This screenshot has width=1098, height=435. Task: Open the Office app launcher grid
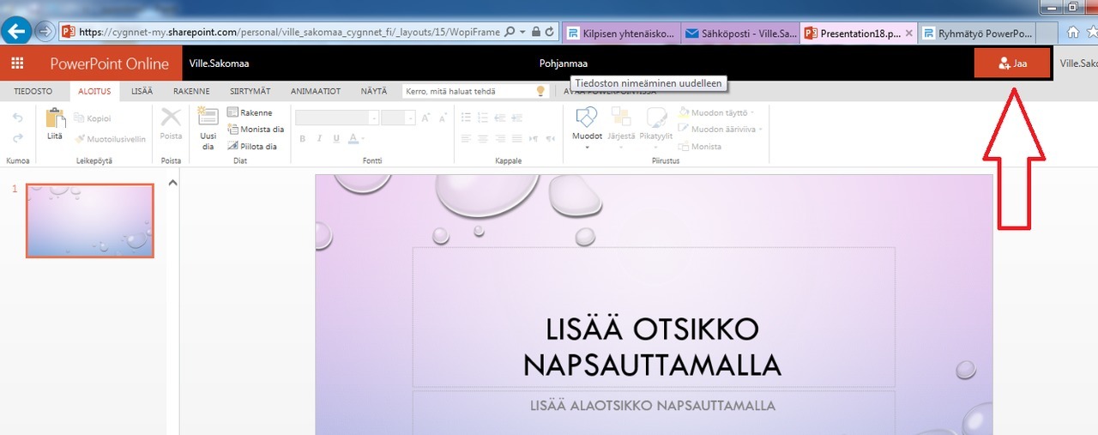click(17, 63)
